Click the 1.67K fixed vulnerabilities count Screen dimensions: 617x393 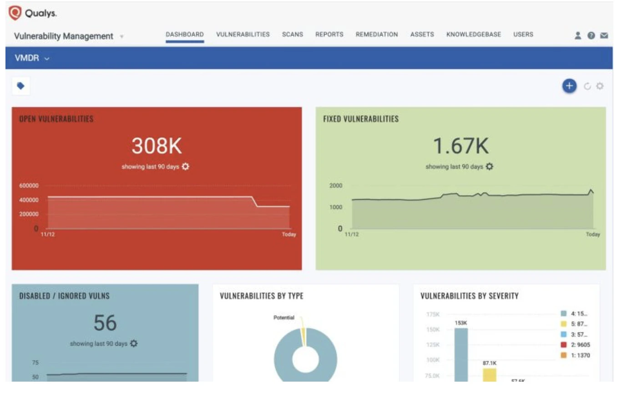(460, 146)
